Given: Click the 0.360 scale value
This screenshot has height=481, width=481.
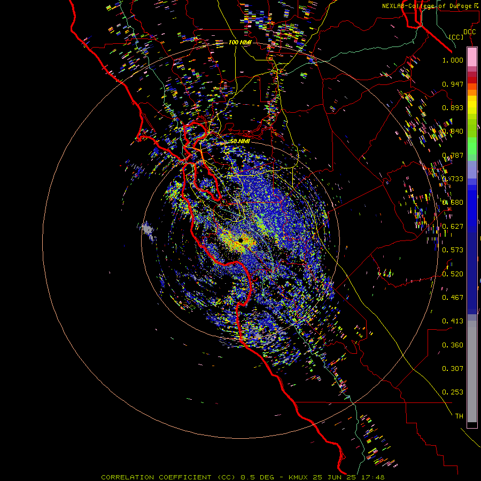Looking at the screenshot, I should 453,345.
